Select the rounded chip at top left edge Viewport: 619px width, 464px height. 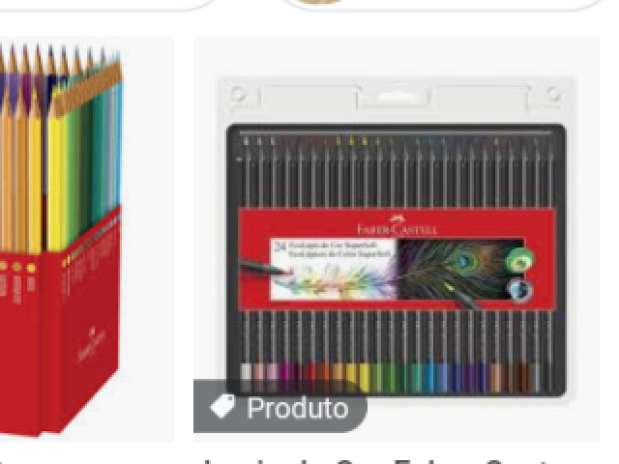(x=106, y=5)
